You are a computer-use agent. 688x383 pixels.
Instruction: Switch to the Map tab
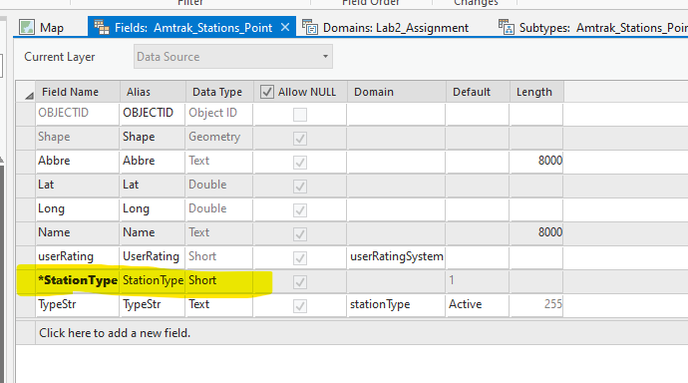click(x=42, y=28)
